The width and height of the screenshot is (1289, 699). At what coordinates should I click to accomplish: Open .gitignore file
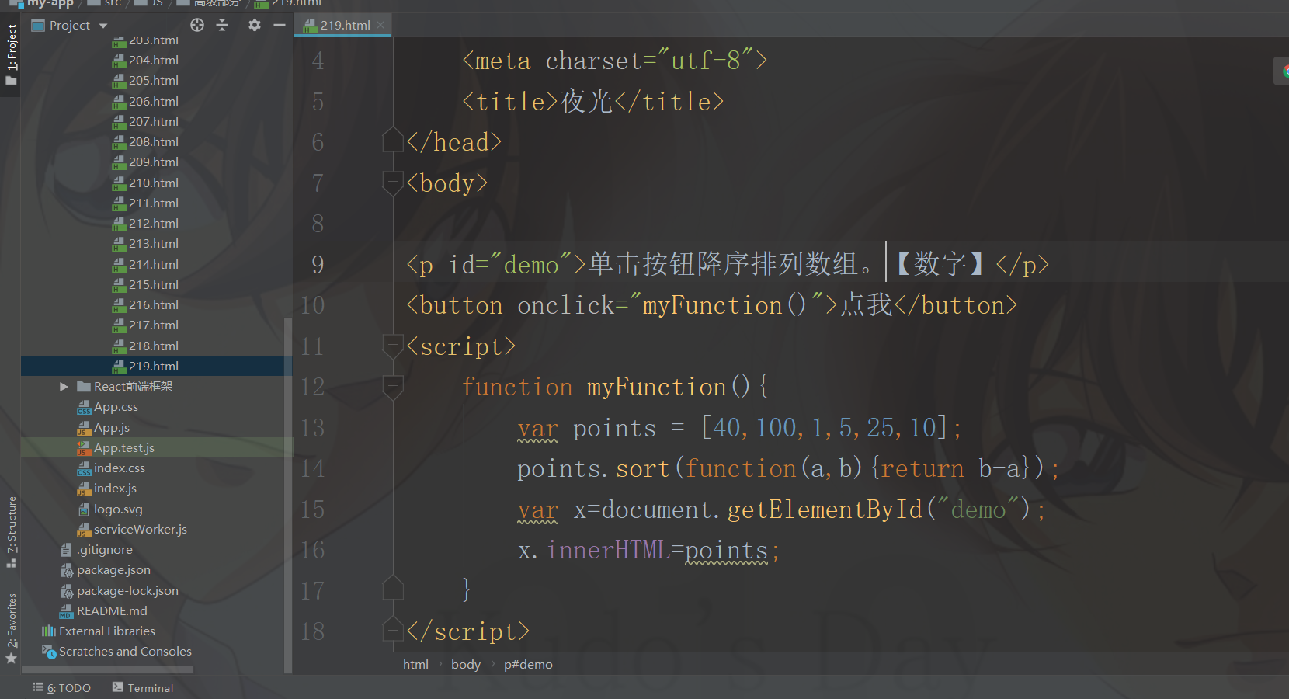click(x=97, y=550)
